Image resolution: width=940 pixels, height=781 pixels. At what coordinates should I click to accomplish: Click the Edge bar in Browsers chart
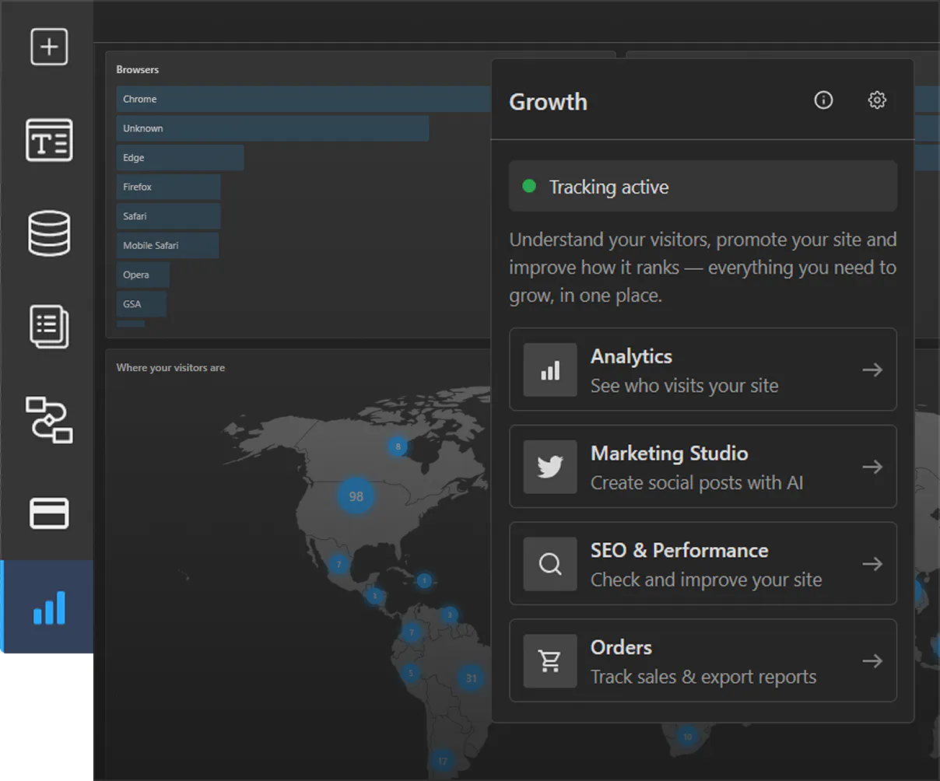180,158
